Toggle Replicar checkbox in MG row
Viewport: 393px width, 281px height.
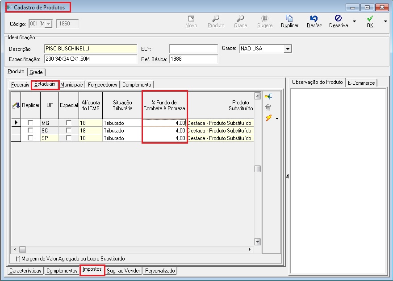(x=30, y=123)
